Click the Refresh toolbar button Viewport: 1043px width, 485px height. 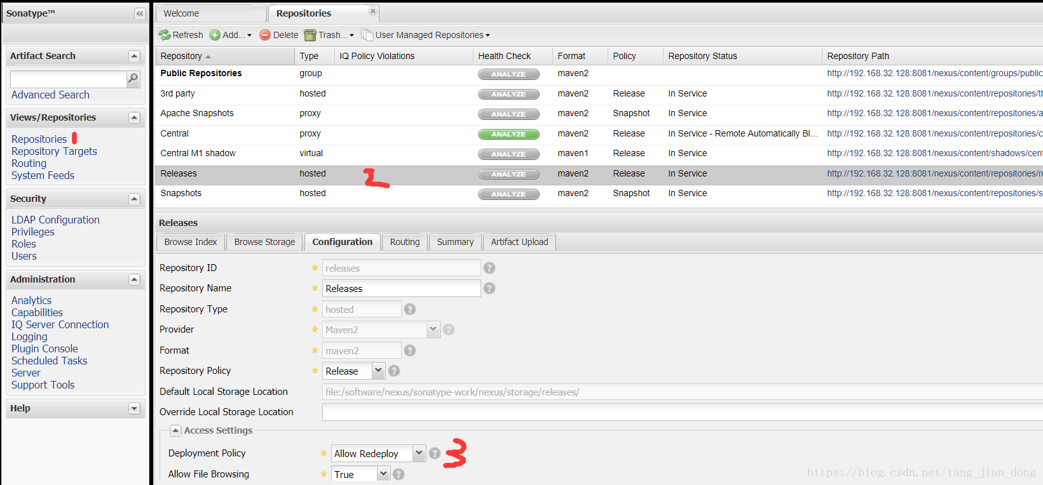pyautogui.click(x=181, y=35)
